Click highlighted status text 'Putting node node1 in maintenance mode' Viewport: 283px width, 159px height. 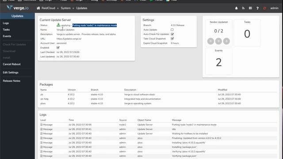95,25
